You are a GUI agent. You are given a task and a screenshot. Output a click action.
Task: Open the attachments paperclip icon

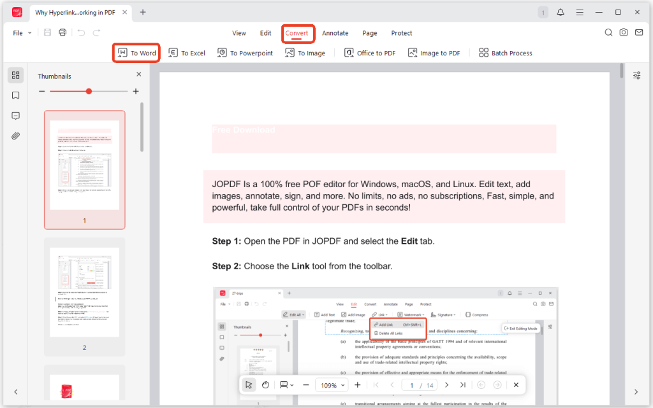pyautogui.click(x=16, y=136)
